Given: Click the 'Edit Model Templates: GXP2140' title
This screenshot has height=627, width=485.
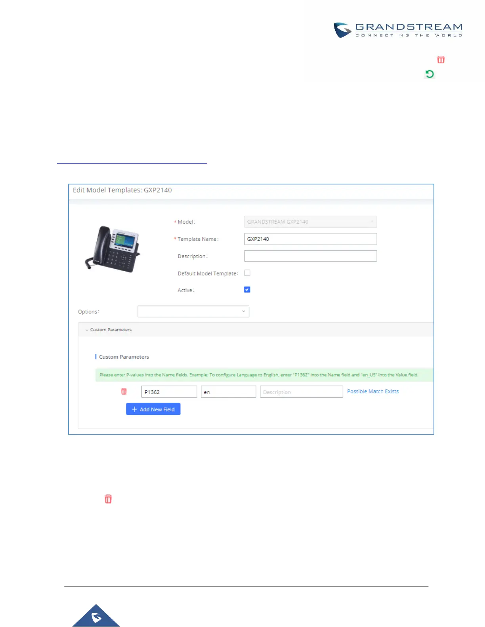Looking at the screenshot, I should coord(122,190).
